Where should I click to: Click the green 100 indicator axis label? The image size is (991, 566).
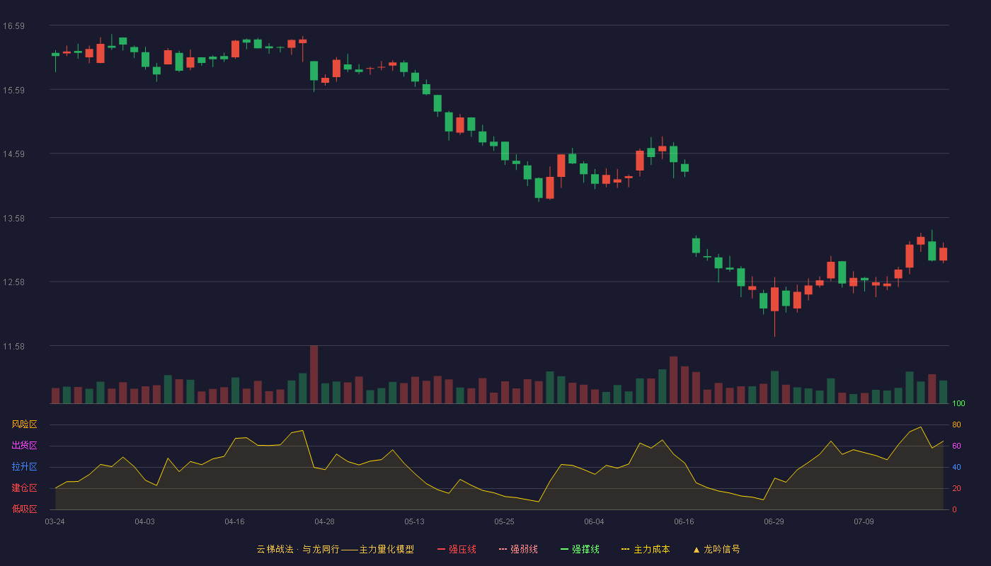click(x=958, y=404)
